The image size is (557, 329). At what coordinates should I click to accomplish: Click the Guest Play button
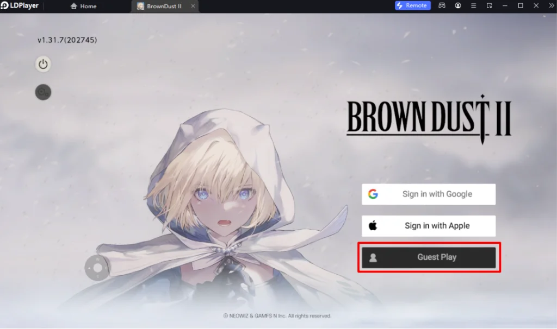click(x=429, y=257)
